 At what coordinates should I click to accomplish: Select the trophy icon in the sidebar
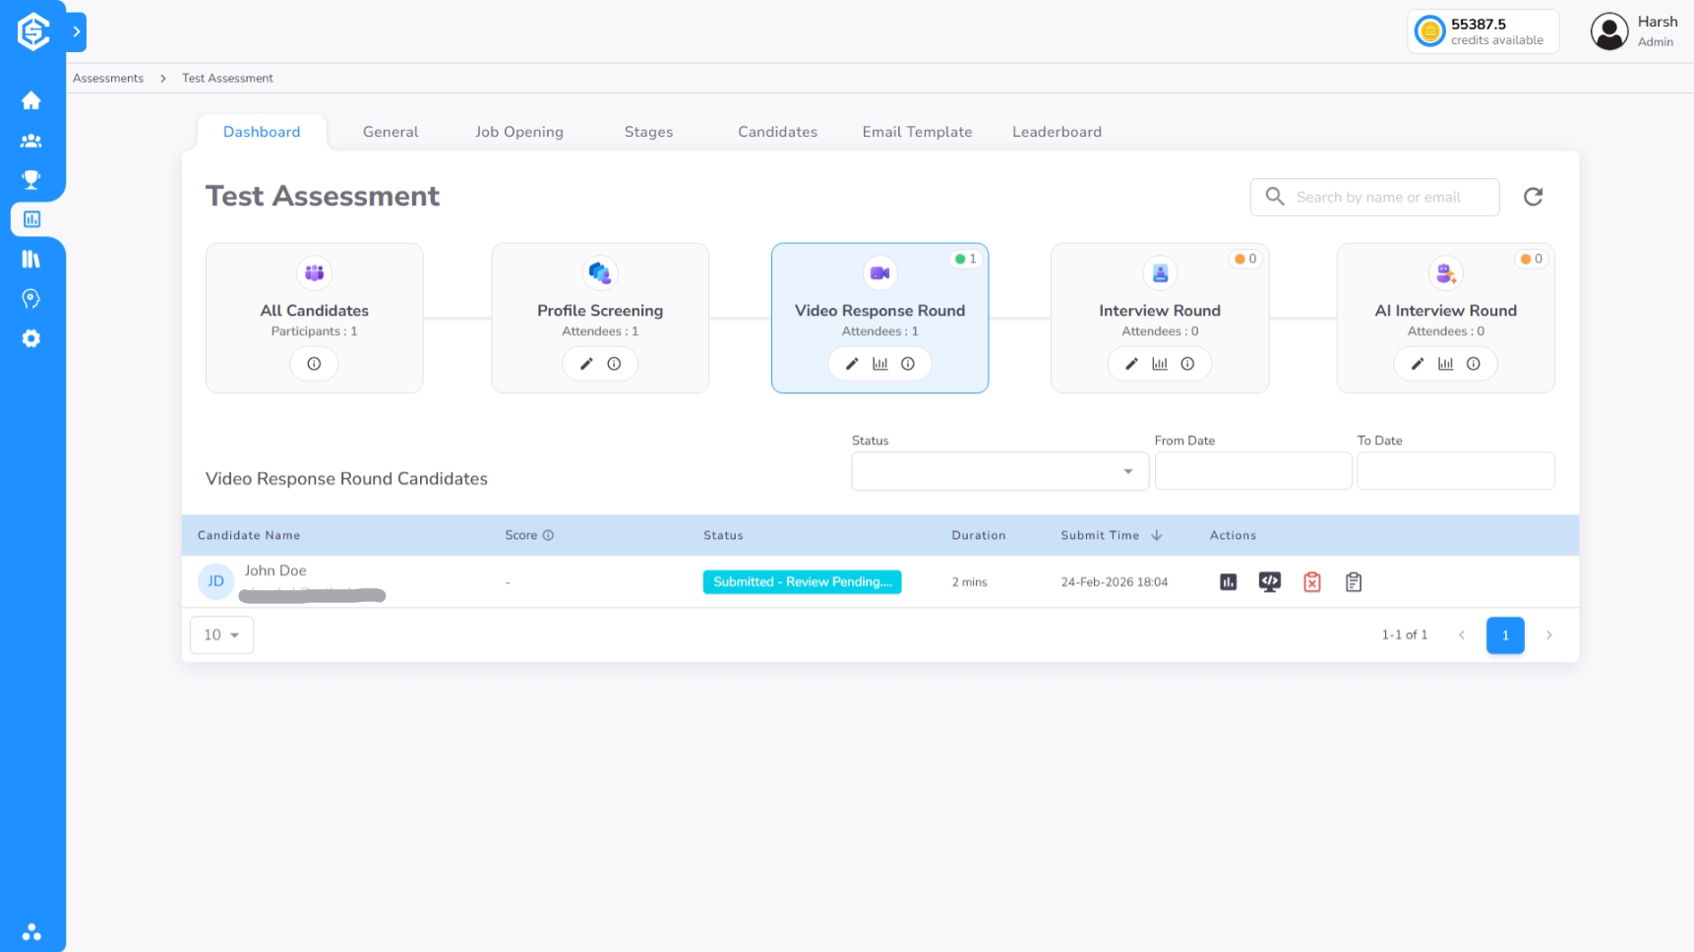[31, 179]
